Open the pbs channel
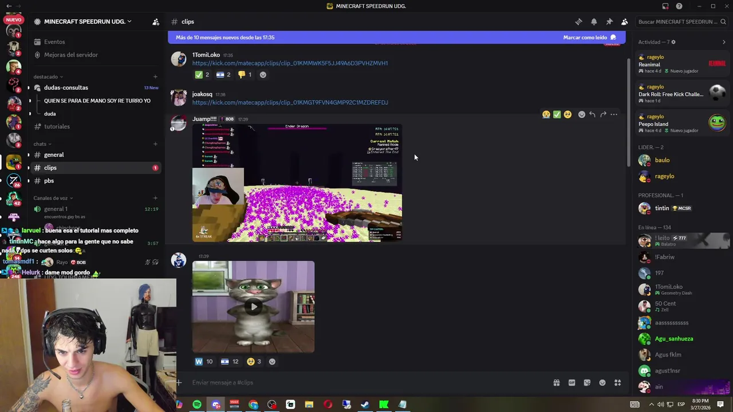 click(x=95, y=181)
